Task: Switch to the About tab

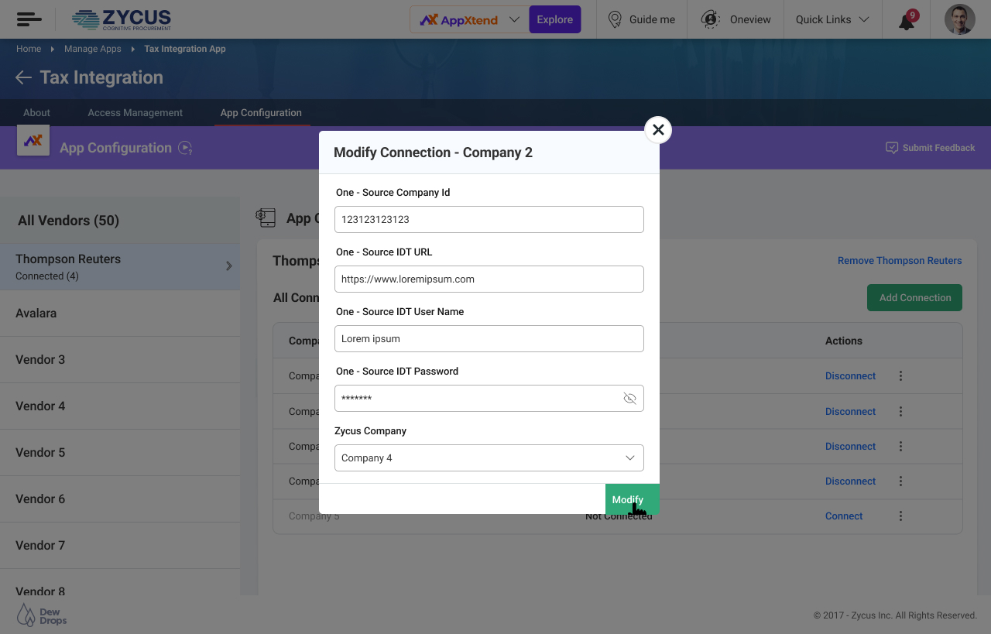Action: [x=36, y=113]
